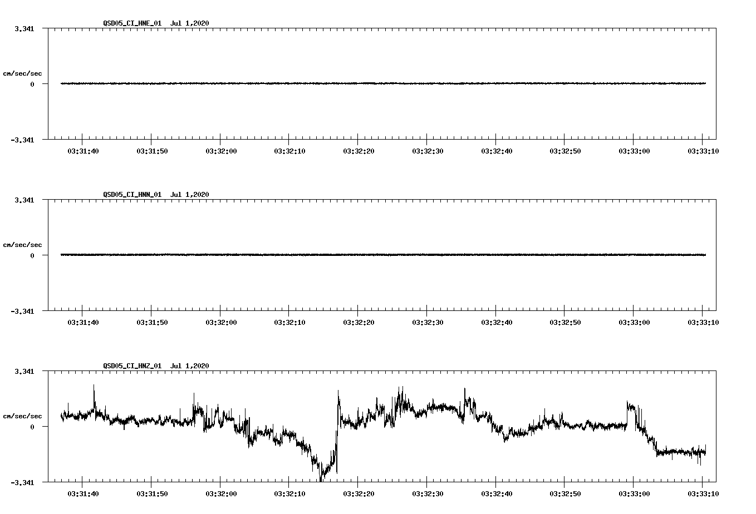Click 03:33:00 time label under HNE plot

(x=634, y=151)
